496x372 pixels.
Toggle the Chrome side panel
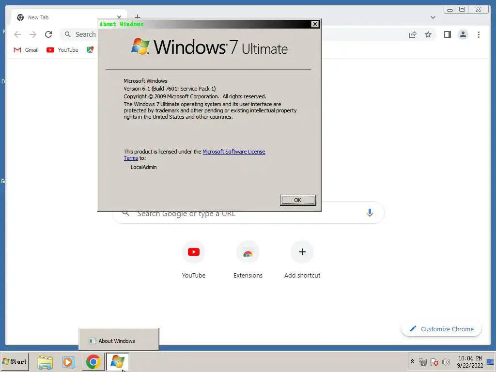point(447,34)
